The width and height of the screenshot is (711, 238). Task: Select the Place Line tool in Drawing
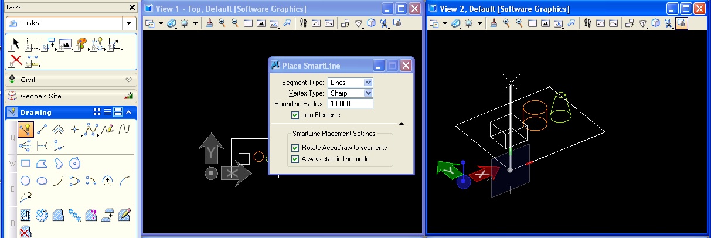coord(42,130)
